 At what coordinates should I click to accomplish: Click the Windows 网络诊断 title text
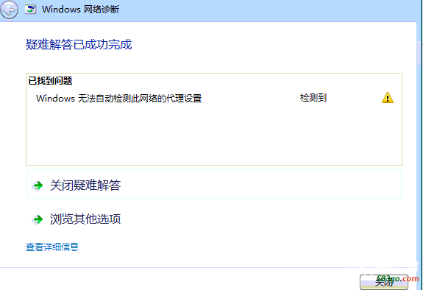coord(80,10)
